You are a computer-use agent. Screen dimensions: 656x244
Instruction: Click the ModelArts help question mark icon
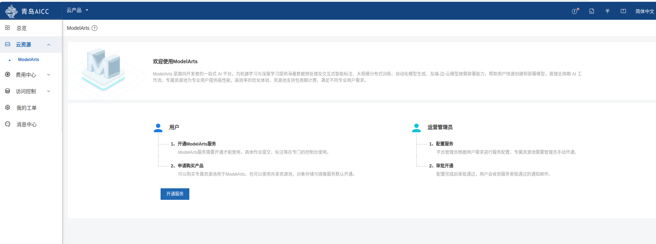94,28
